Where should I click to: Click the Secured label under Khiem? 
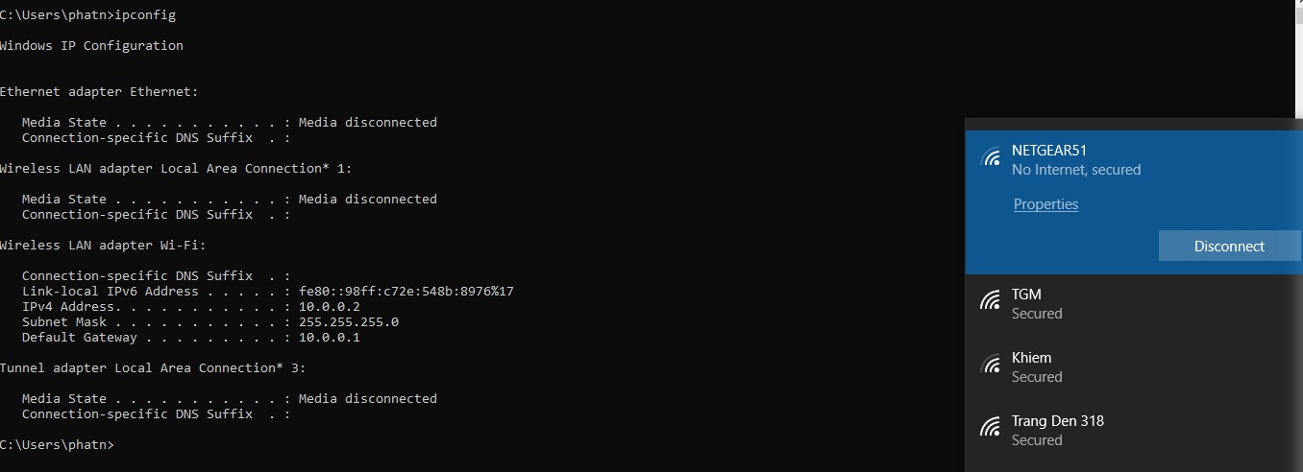[1037, 377]
